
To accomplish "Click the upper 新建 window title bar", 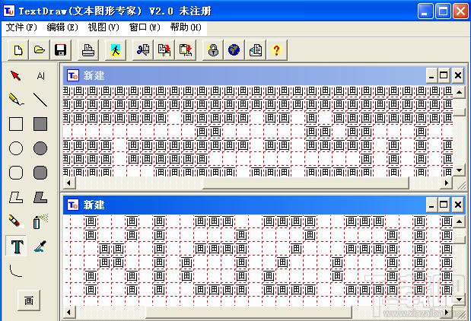I will pyautogui.click(x=244, y=75).
